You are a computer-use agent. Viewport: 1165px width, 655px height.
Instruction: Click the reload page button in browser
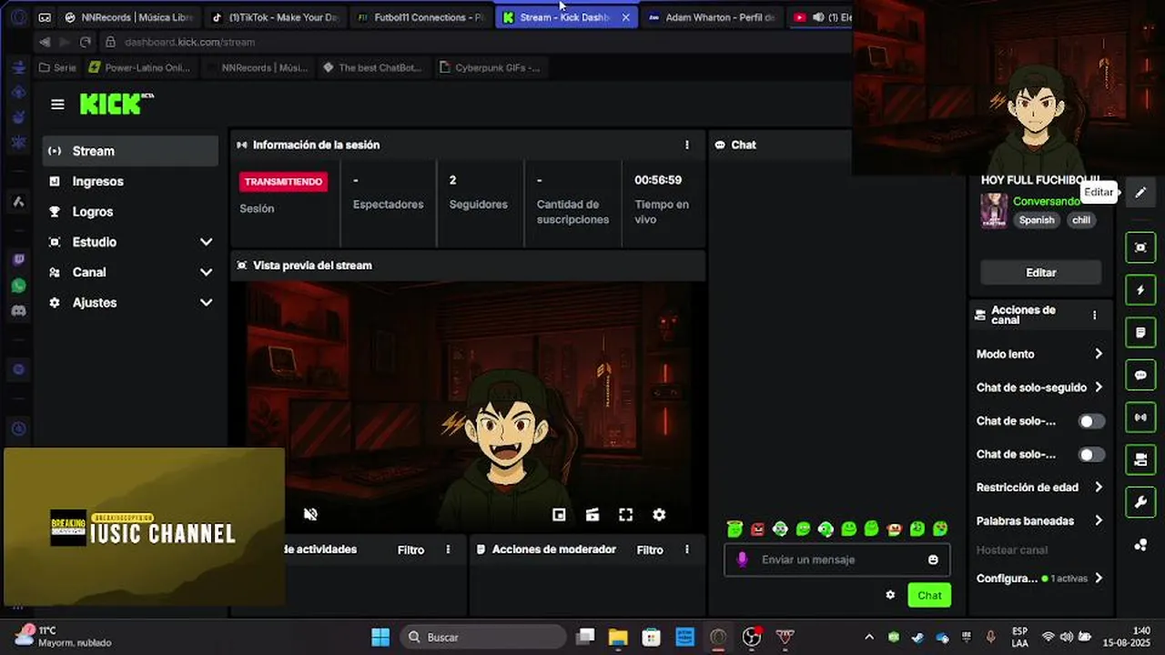(85, 42)
